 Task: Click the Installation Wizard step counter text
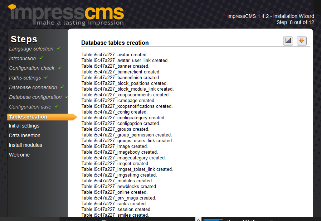click(x=295, y=22)
